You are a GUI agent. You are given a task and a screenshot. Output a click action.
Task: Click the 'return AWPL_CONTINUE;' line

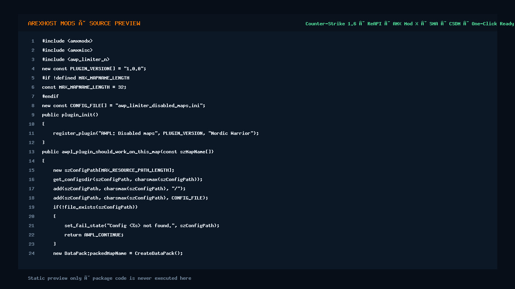click(94, 235)
